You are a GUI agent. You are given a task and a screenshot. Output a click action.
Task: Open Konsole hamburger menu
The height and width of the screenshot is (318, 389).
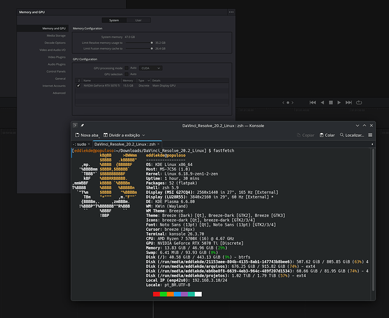[370, 135]
